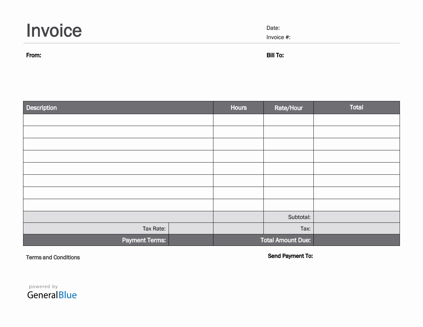Click the Bill To: label

click(x=275, y=55)
